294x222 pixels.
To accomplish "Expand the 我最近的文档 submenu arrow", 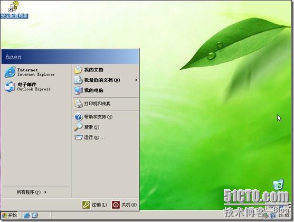I will click(x=136, y=80).
